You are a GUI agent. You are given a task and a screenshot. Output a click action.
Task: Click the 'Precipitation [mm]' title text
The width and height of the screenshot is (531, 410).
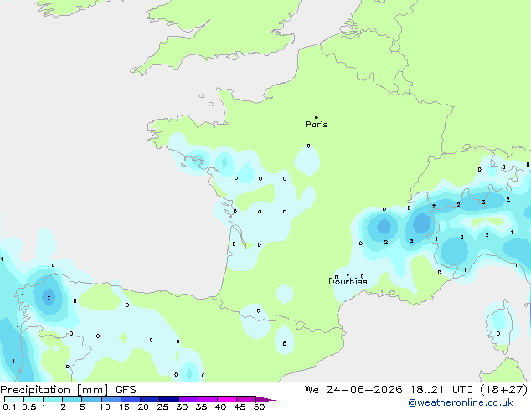[x=54, y=390]
